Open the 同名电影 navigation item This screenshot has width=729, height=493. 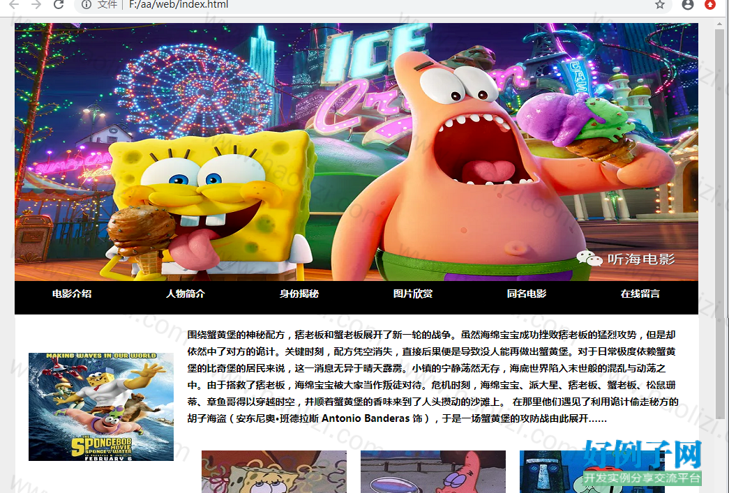526,294
